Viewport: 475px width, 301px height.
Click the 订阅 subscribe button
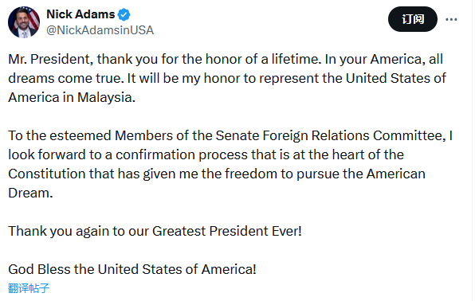[x=413, y=19]
